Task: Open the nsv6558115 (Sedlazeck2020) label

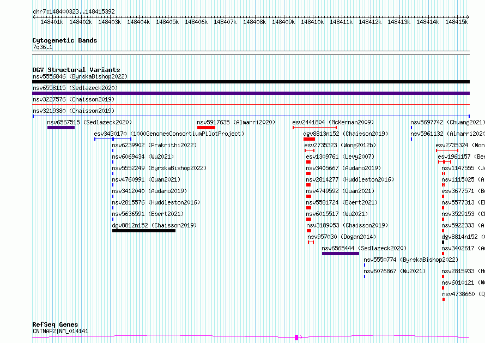Action: [75, 88]
